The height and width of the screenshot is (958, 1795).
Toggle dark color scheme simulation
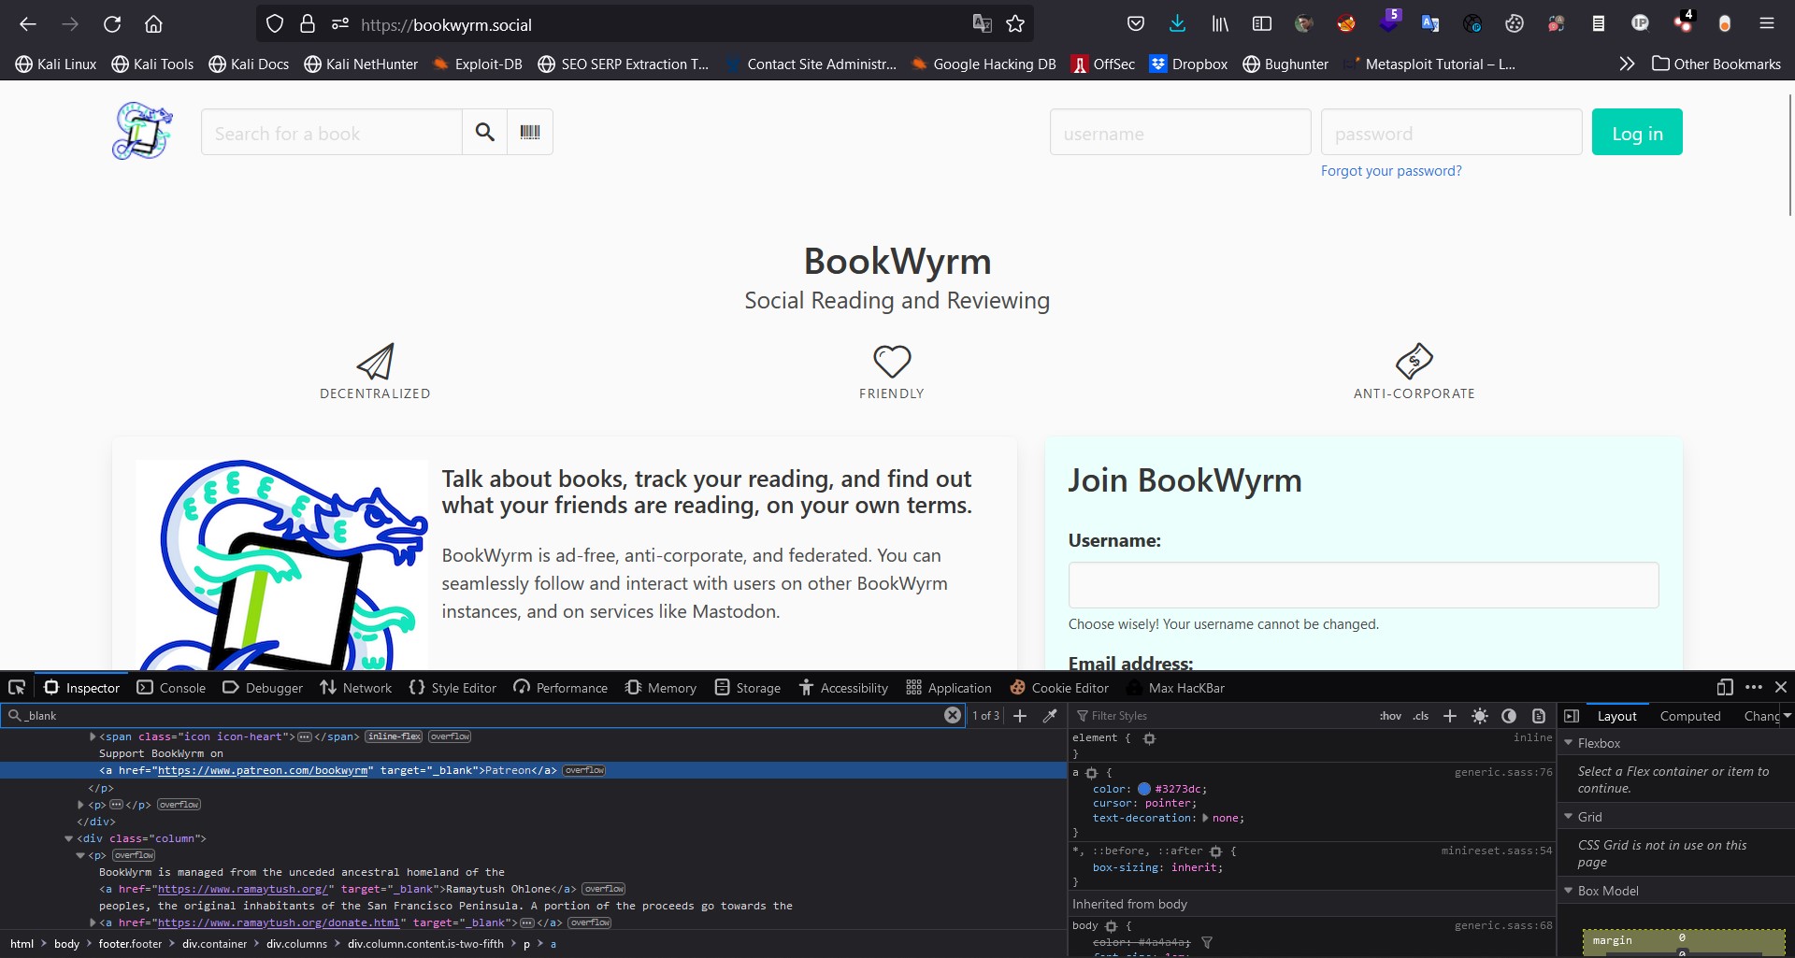click(1509, 716)
